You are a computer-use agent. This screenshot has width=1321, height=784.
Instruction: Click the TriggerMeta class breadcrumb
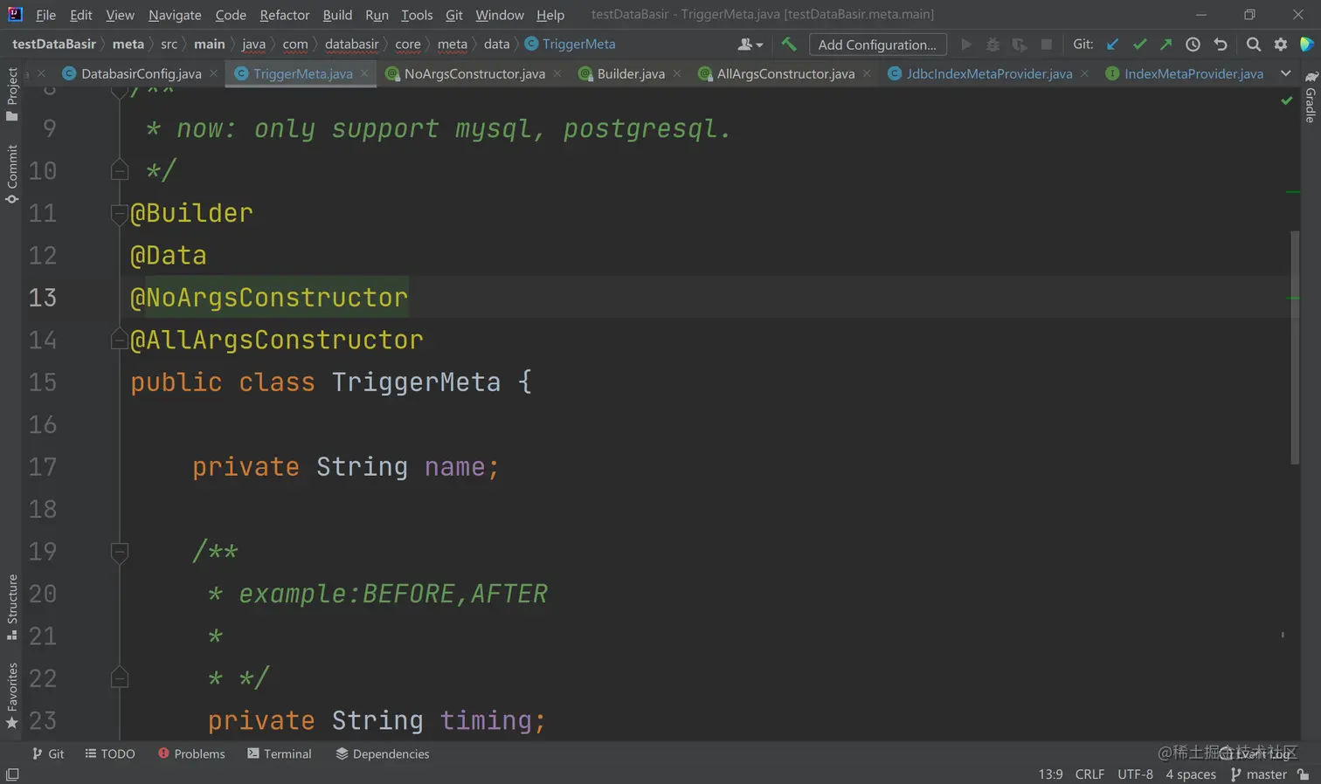tap(571, 45)
